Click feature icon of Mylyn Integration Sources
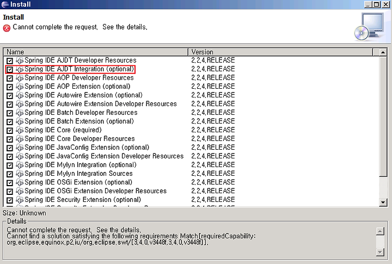Viewport: 392px width, 264px height. tap(20, 174)
